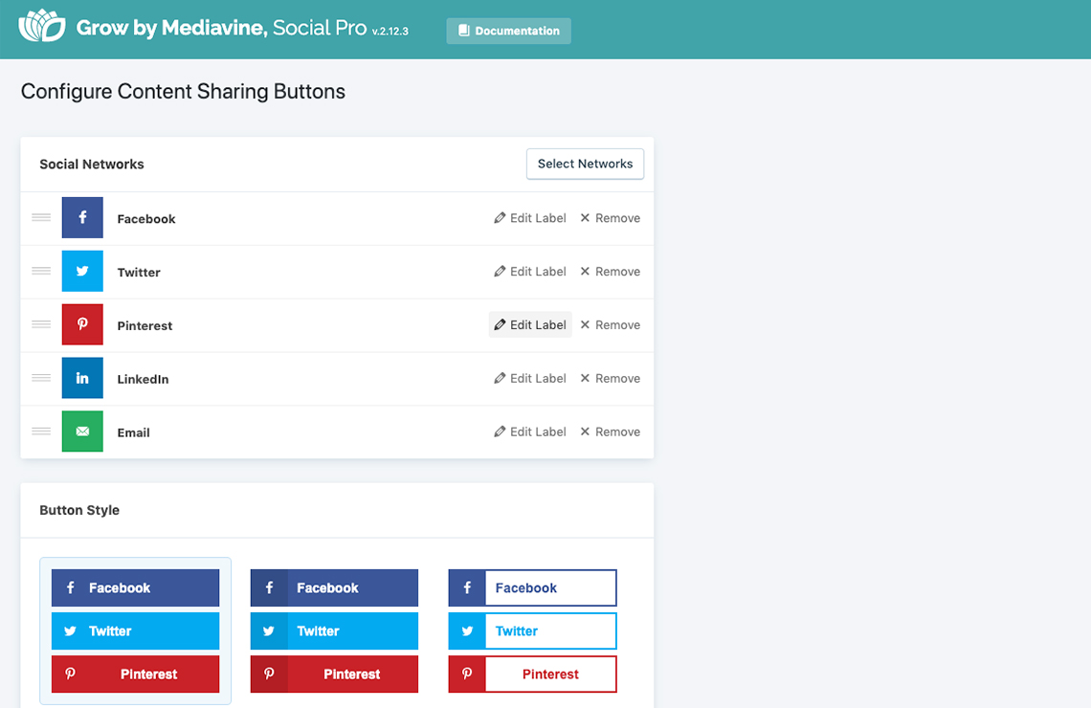The height and width of the screenshot is (708, 1091).
Task: Click the book icon on the Documentation button
Action: click(464, 31)
